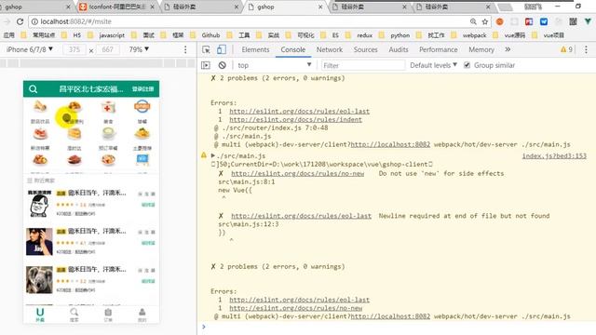Click the device width field showing 375

click(x=74, y=49)
